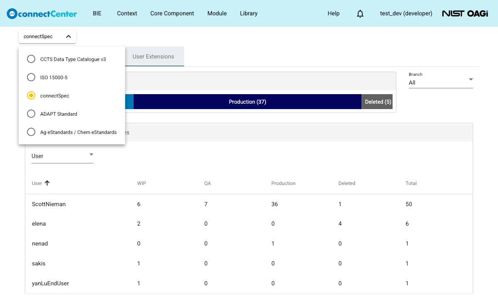Click elena's Total value 6
This screenshot has height=304, width=498.
pyautogui.click(x=408, y=224)
